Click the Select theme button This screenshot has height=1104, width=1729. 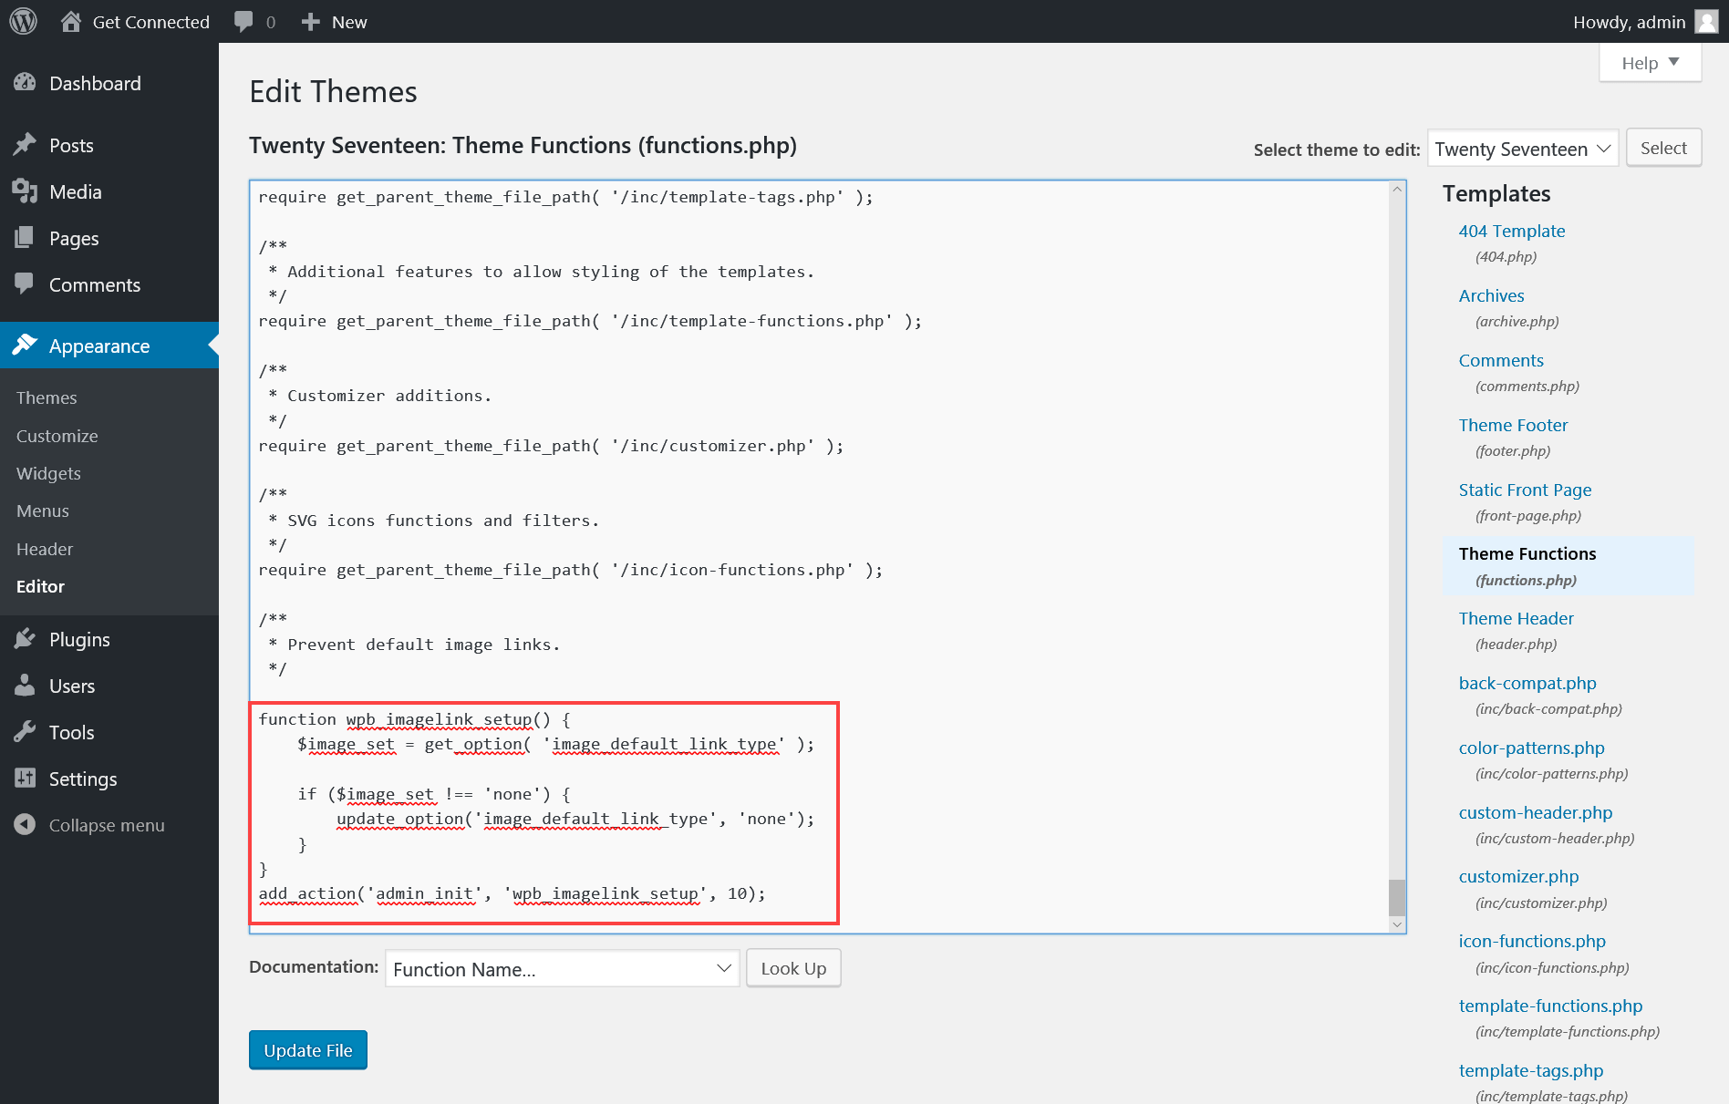point(1663,148)
